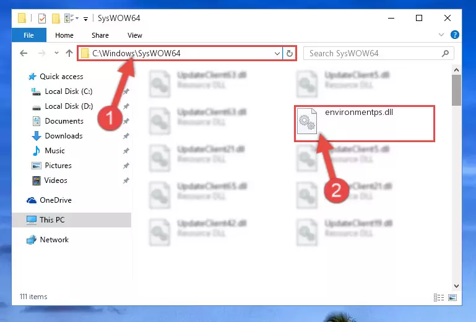The height and width of the screenshot is (322, 476).
Task: Select the environmentps.dll file icon
Action: pyautogui.click(x=306, y=121)
